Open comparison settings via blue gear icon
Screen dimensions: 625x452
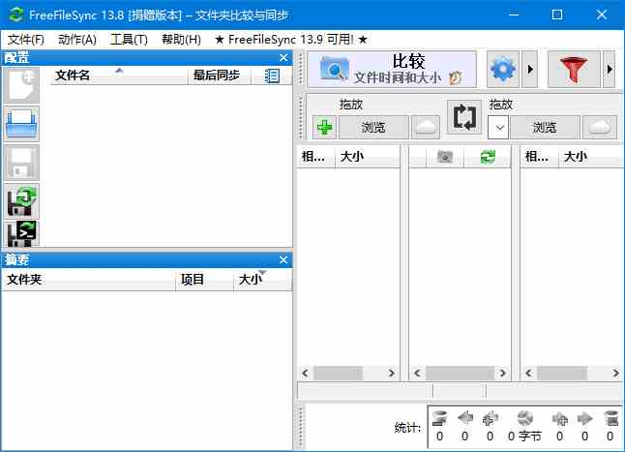click(x=502, y=70)
